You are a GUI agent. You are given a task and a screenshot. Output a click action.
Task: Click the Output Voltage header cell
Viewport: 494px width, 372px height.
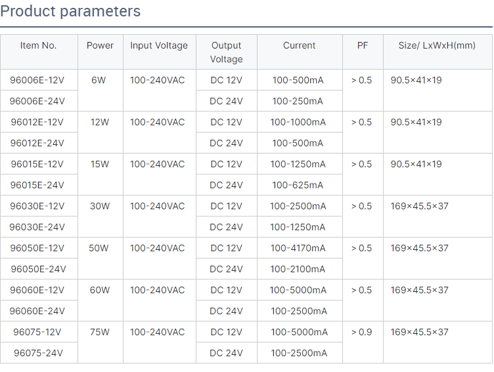click(x=226, y=52)
